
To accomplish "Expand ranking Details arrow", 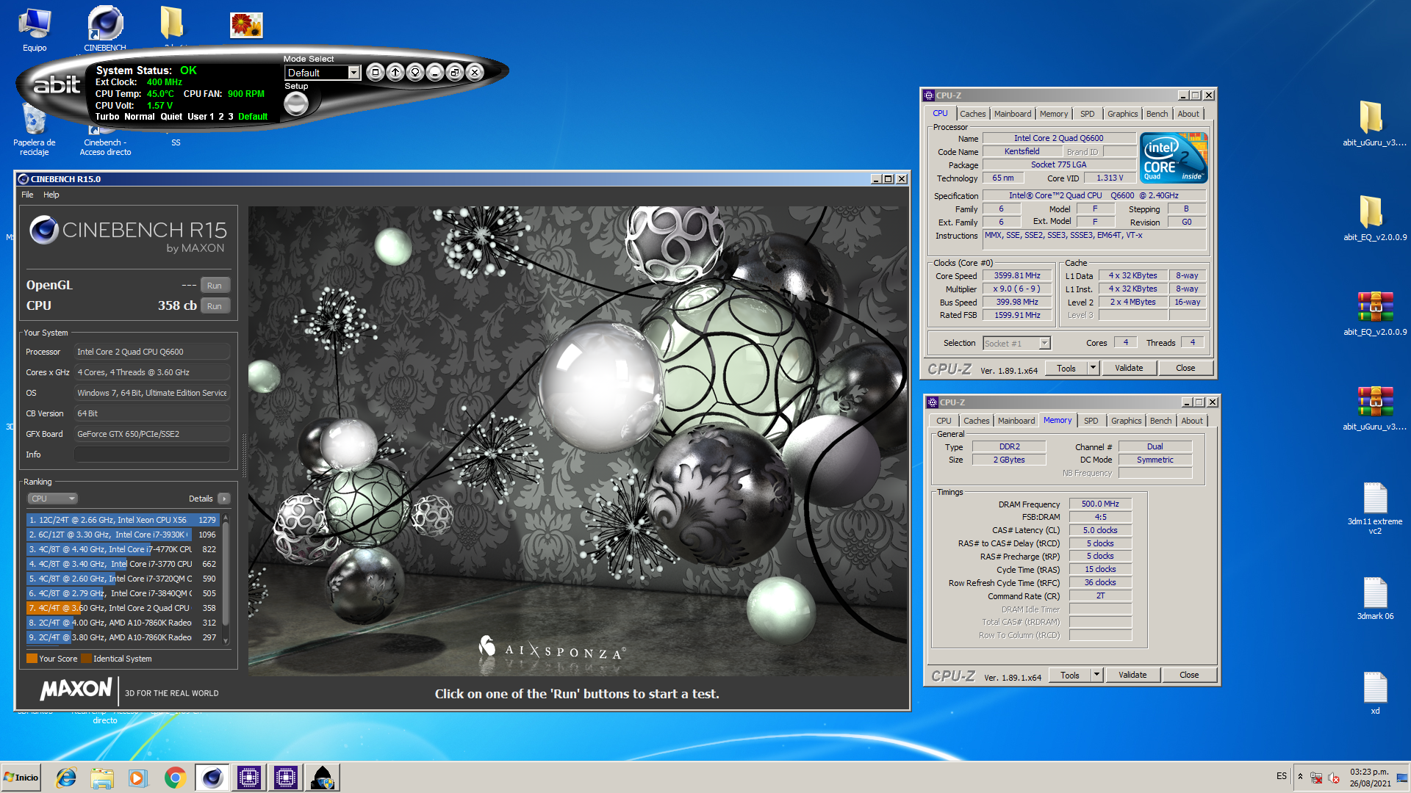I will (224, 499).
